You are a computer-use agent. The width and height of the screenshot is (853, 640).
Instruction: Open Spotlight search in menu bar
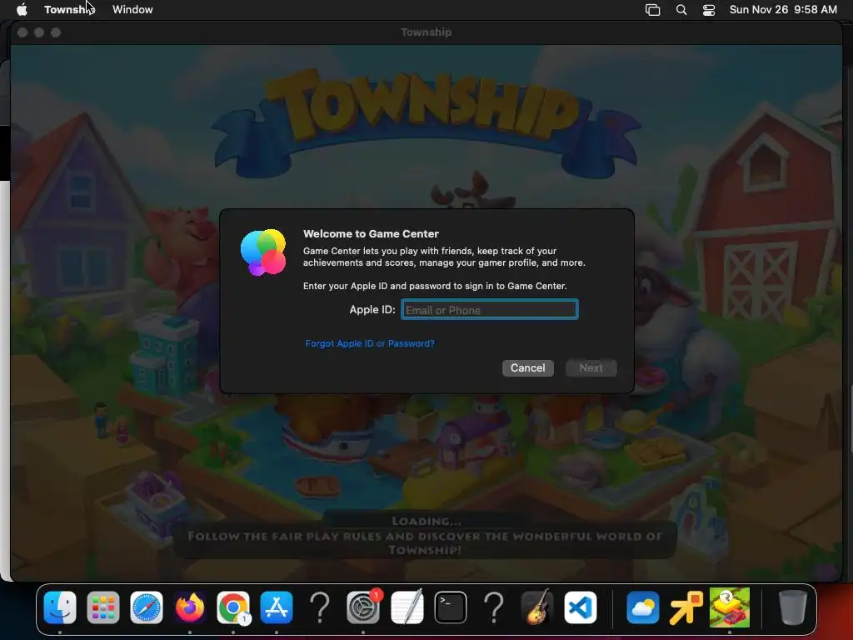tap(681, 10)
